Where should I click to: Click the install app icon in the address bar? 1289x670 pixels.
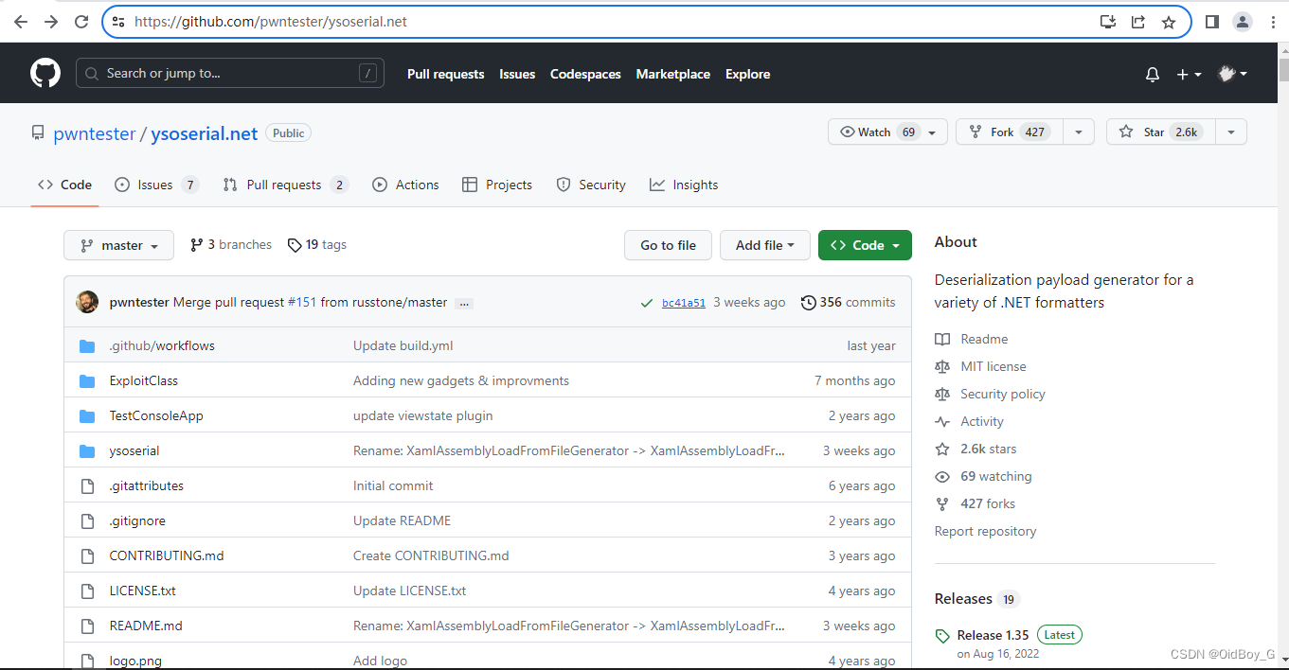pos(1107,22)
